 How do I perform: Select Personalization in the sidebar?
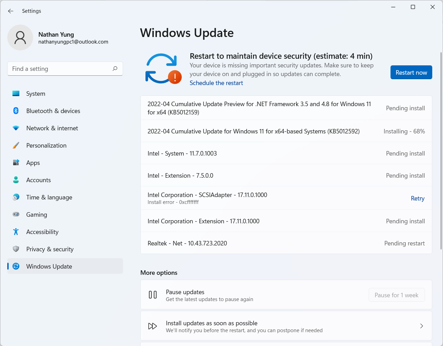point(65,145)
